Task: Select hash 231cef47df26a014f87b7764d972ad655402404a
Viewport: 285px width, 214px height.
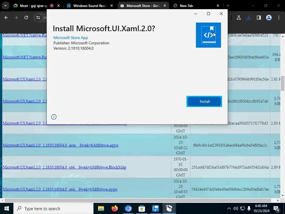Action: tap(230, 167)
